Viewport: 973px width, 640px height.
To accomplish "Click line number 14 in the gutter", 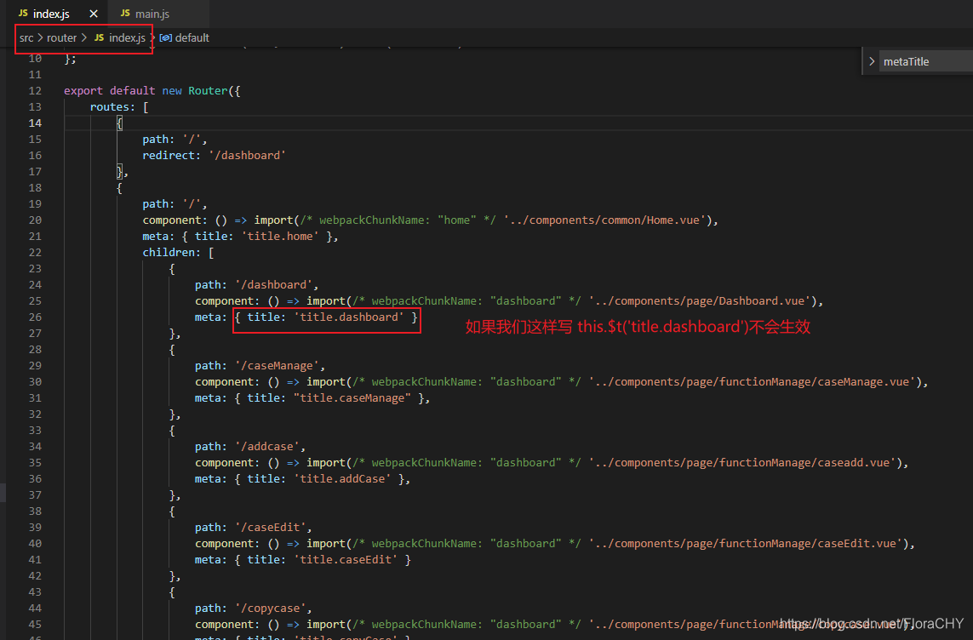I will 35,123.
